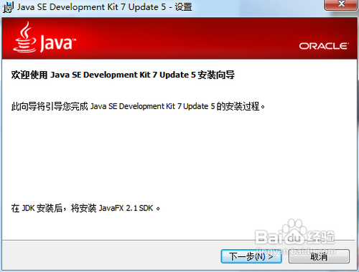Click the ORACLE logo in banner

pyautogui.click(x=324, y=46)
